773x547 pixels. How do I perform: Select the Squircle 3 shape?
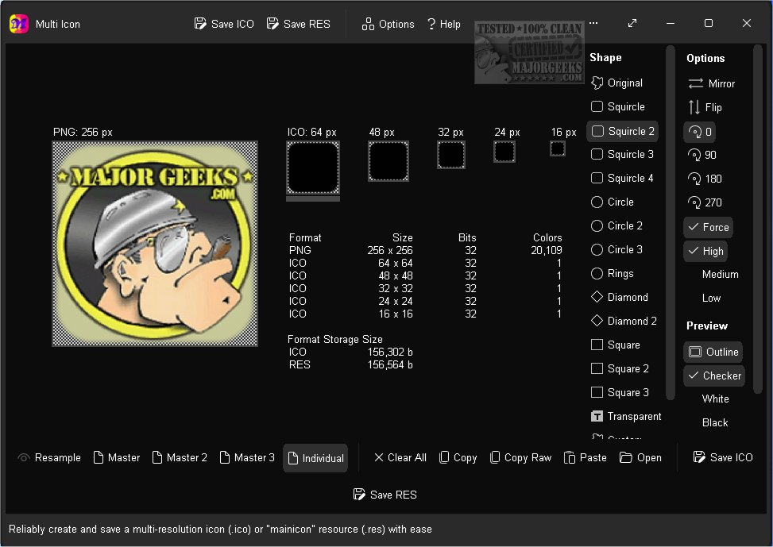coord(622,154)
